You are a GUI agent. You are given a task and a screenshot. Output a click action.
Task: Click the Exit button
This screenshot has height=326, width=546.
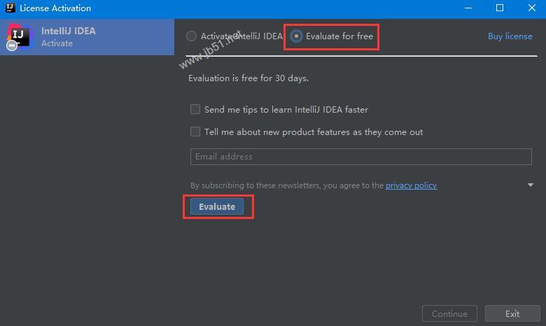coord(512,314)
